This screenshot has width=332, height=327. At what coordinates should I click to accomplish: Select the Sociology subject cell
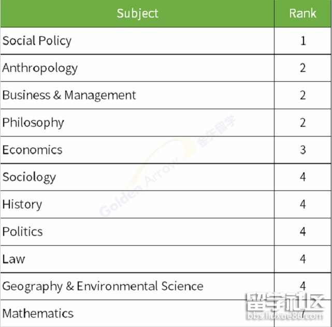click(29, 177)
